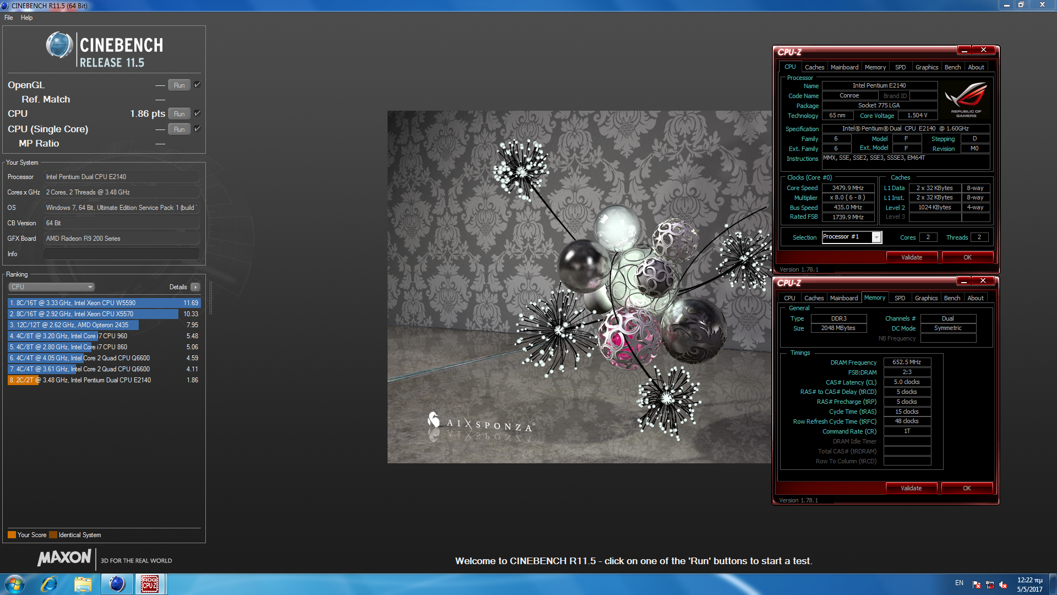
Task: Open About tab in top CPU-Z
Action: (x=976, y=67)
